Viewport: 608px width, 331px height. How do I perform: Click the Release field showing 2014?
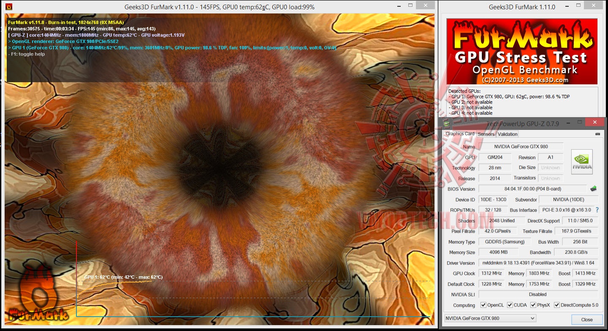point(494,178)
